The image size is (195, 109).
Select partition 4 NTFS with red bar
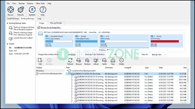166,41
